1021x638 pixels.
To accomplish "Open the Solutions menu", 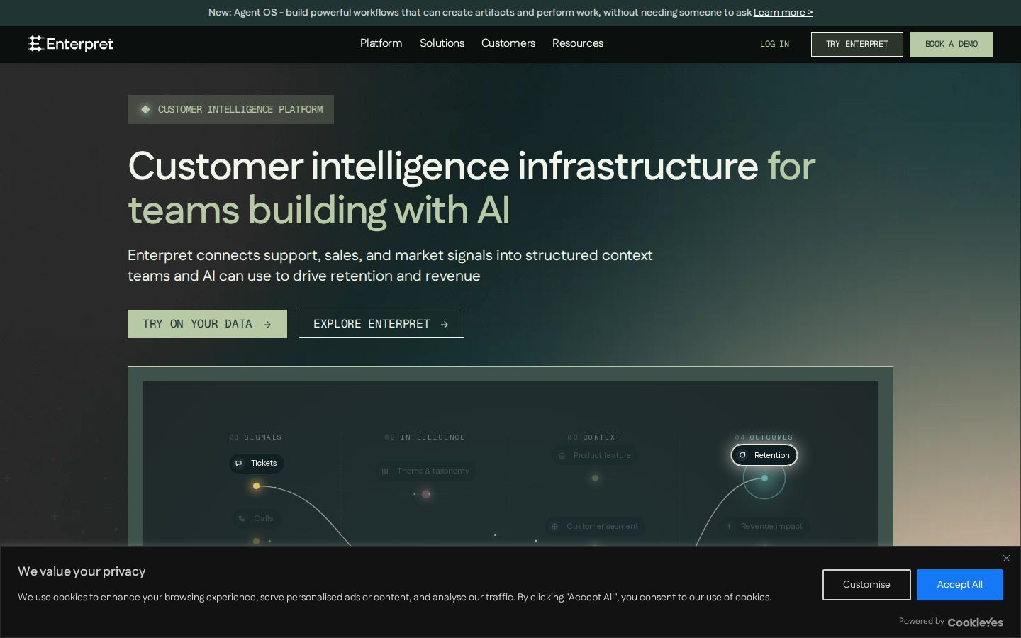I will pos(442,43).
